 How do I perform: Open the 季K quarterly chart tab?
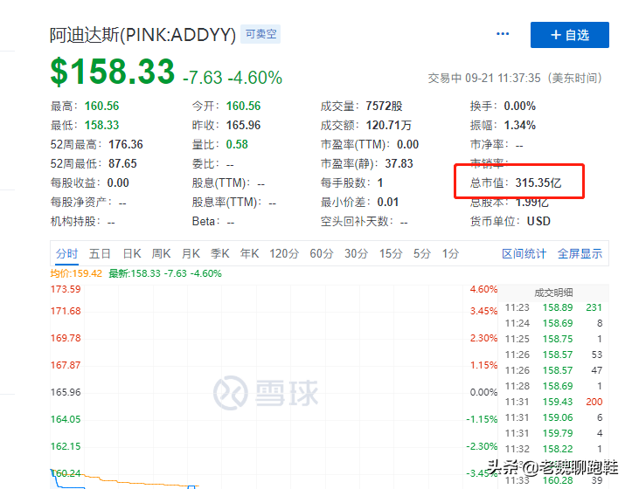point(219,253)
